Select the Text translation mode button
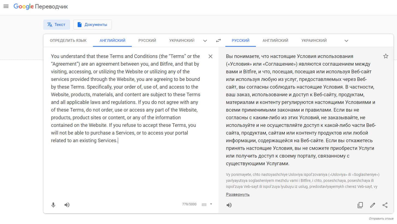 click(57, 25)
